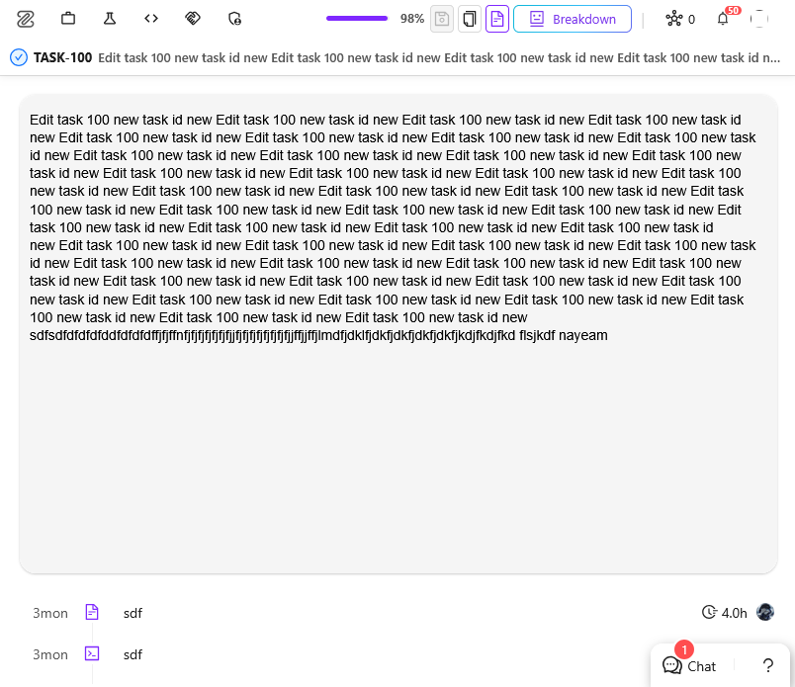The width and height of the screenshot is (795, 687).
Task: Open the briefcase projects icon
Action: [68, 19]
